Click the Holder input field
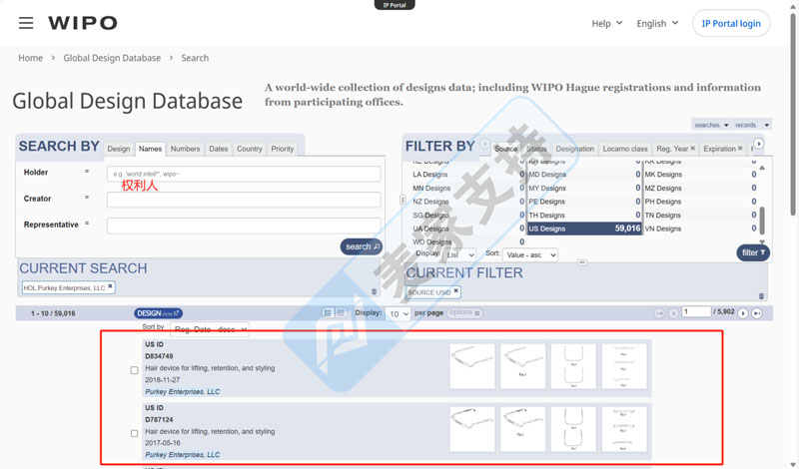 coord(244,174)
